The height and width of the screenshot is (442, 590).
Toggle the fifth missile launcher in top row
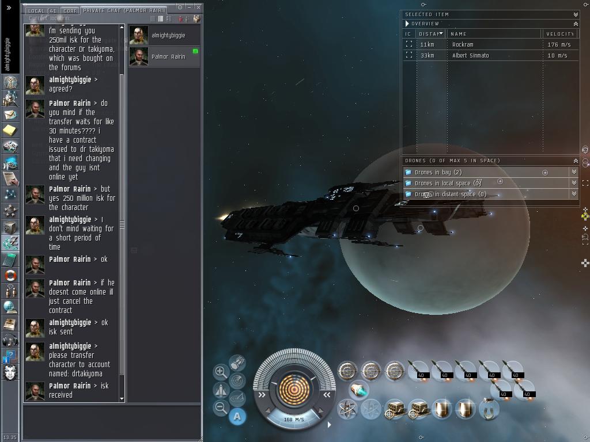click(512, 371)
